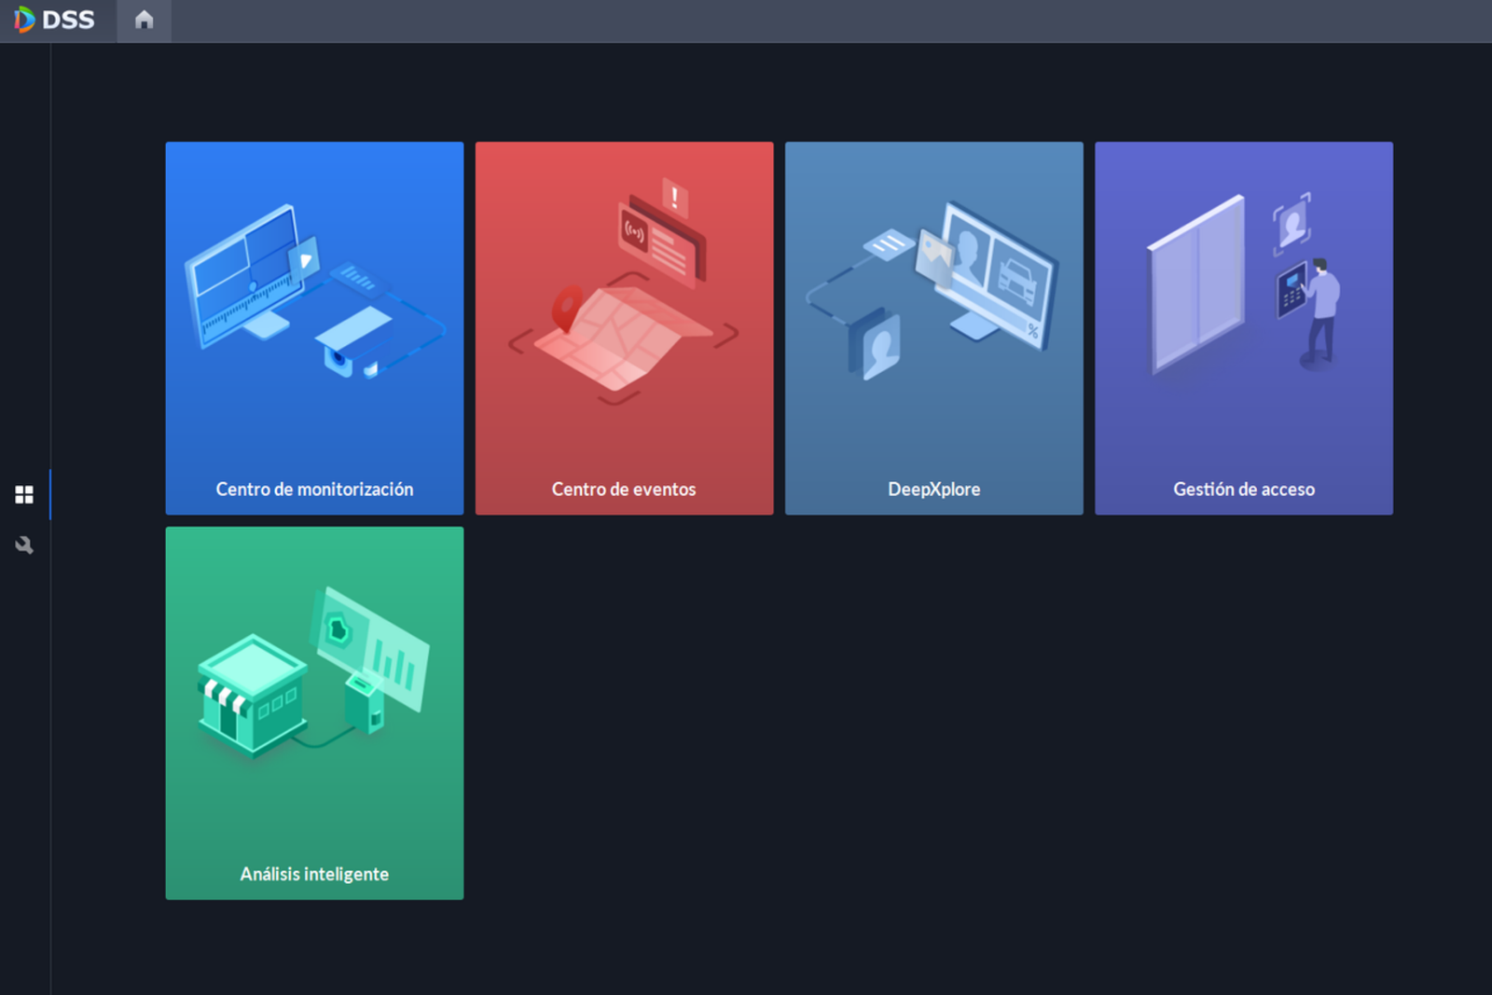Image resolution: width=1492 pixels, height=995 pixels.
Task: Click the green store building illustration
Action: click(x=252, y=695)
